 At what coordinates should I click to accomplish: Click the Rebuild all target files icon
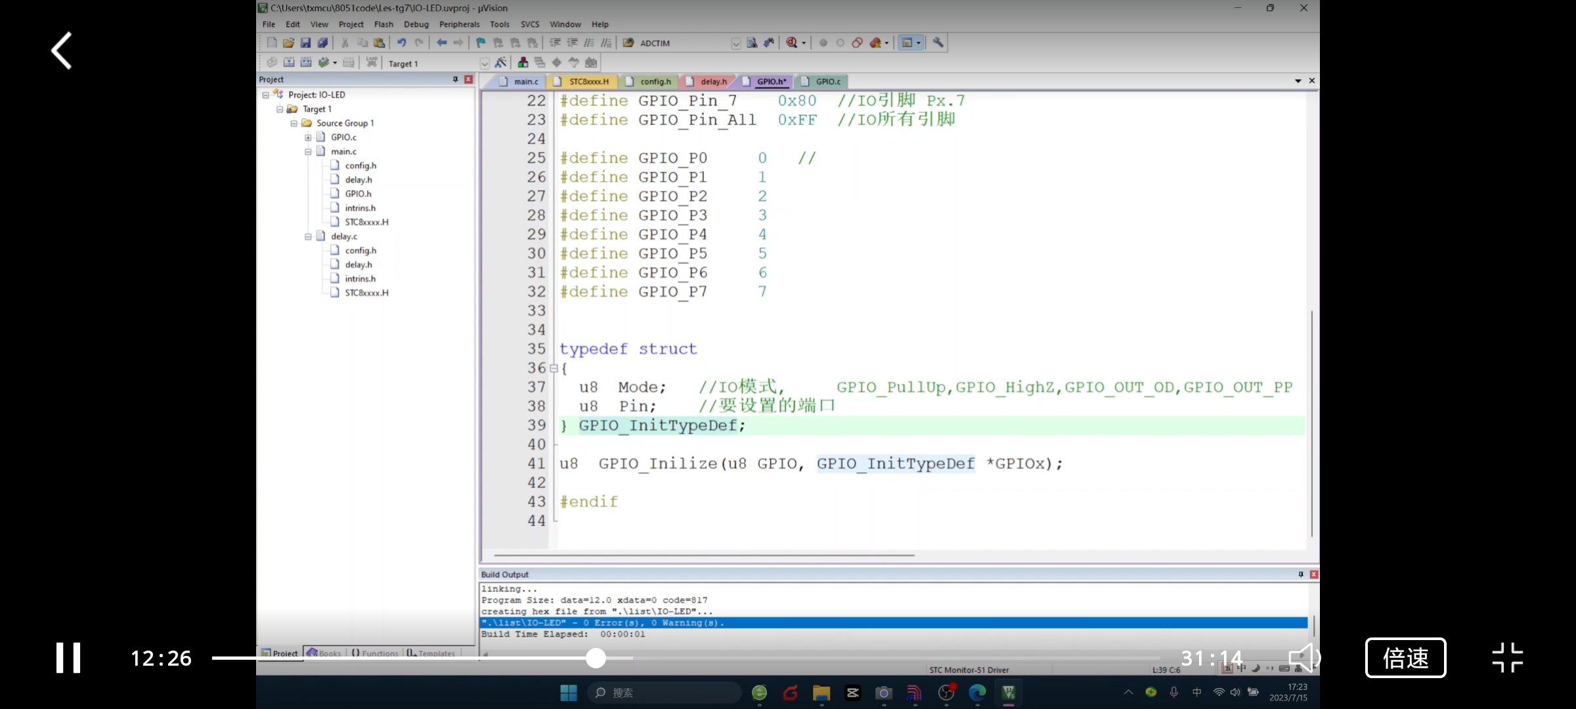click(306, 62)
